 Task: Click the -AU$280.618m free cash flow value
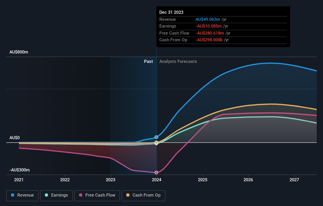coord(210,33)
